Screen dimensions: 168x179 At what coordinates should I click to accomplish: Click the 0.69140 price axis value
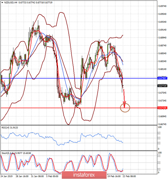(162, 30)
